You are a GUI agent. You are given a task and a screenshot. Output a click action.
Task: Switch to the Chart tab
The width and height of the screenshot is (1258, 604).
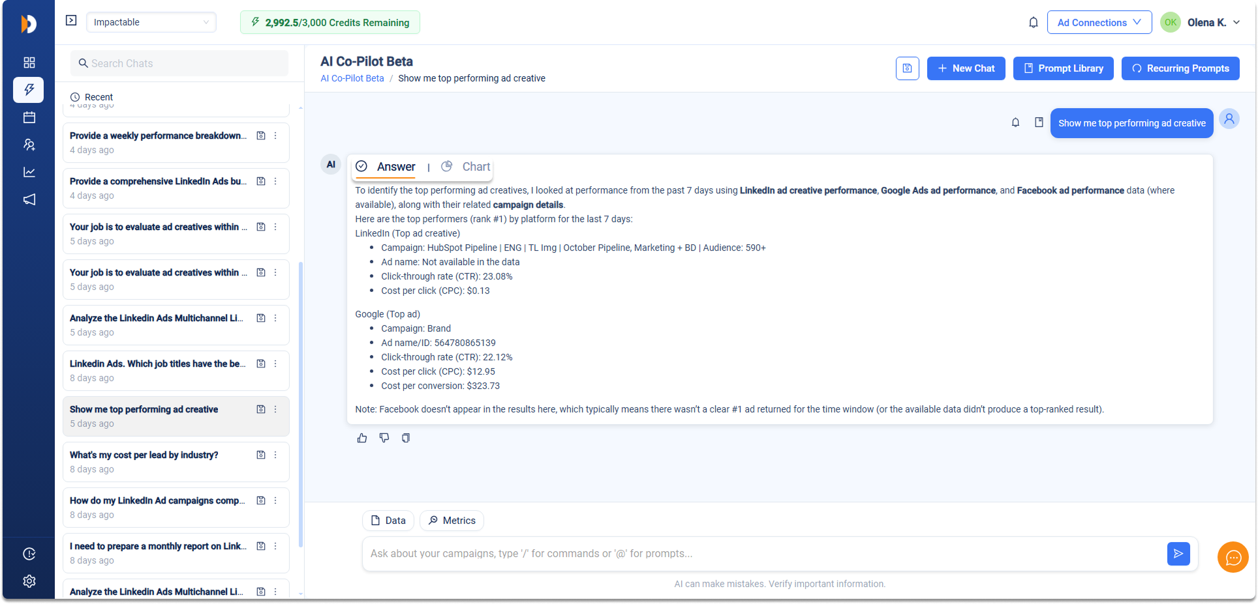[x=467, y=167]
